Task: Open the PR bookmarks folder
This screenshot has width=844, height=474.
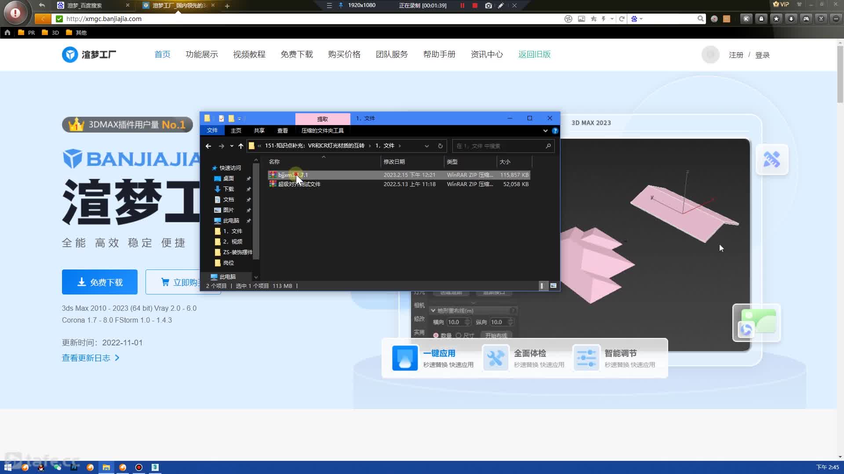Action: pos(26,32)
